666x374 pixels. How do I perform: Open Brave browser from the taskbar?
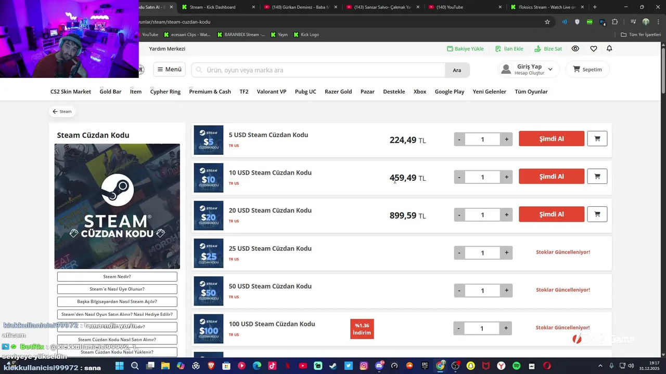(x=211, y=366)
